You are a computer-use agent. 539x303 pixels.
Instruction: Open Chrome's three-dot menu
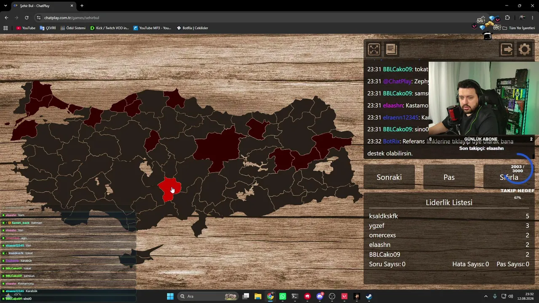tap(533, 18)
